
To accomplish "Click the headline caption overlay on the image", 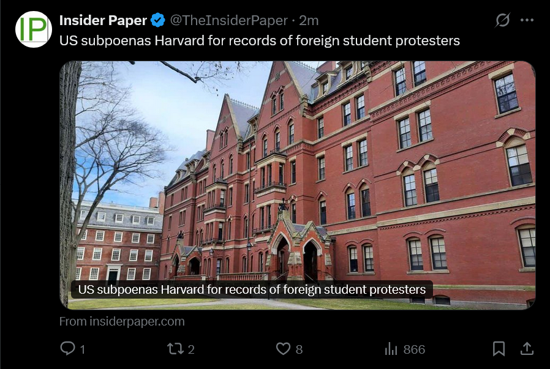I will pyautogui.click(x=252, y=289).
